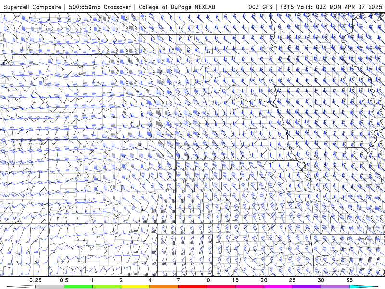Select the "15" scale value
The width and height of the screenshot is (385, 289).
[x=235, y=280]
